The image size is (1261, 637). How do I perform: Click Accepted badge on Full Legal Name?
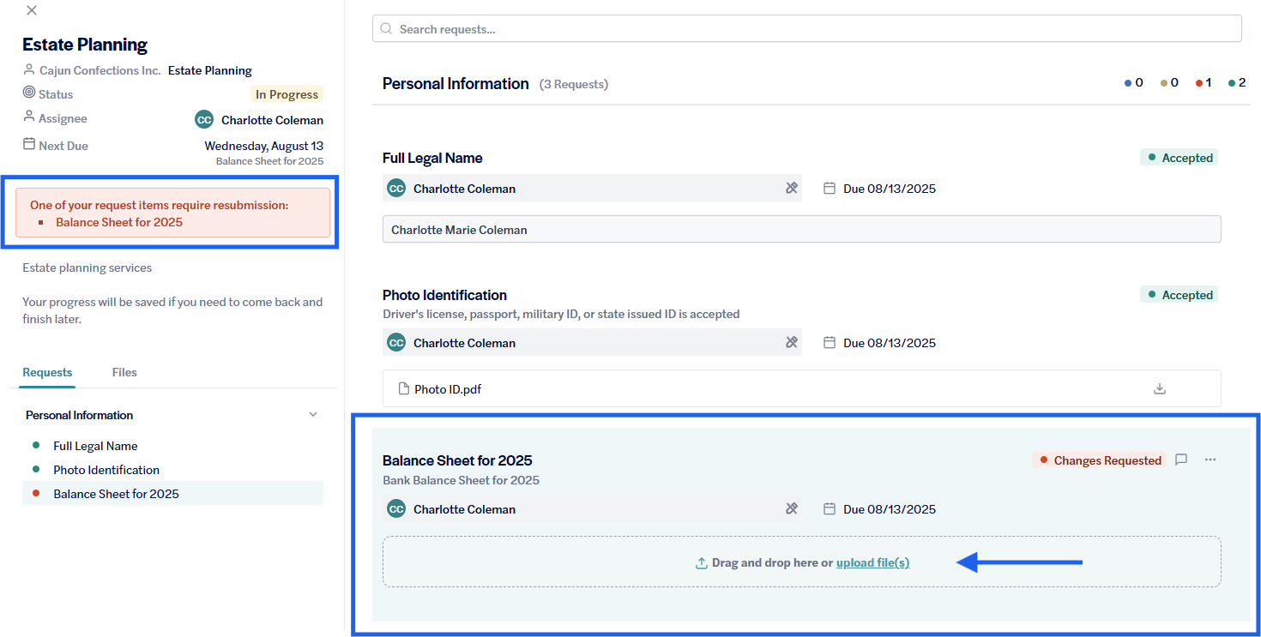(x=1179, y=158)
